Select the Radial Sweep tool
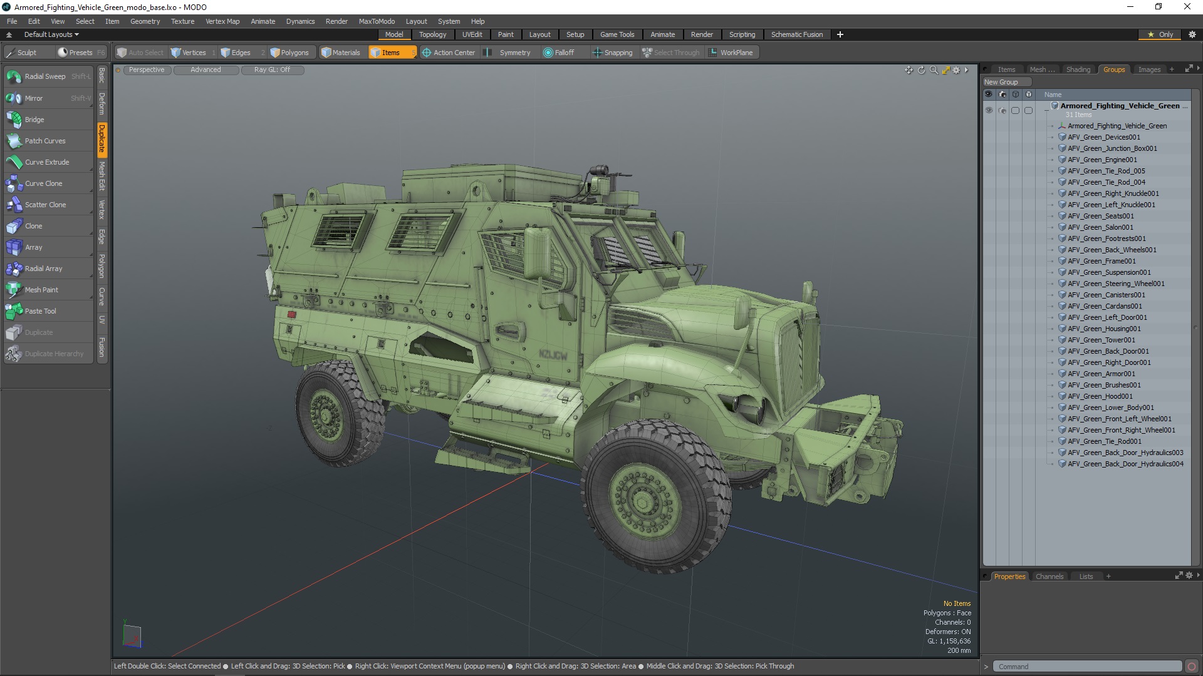 tap(44, 76)
